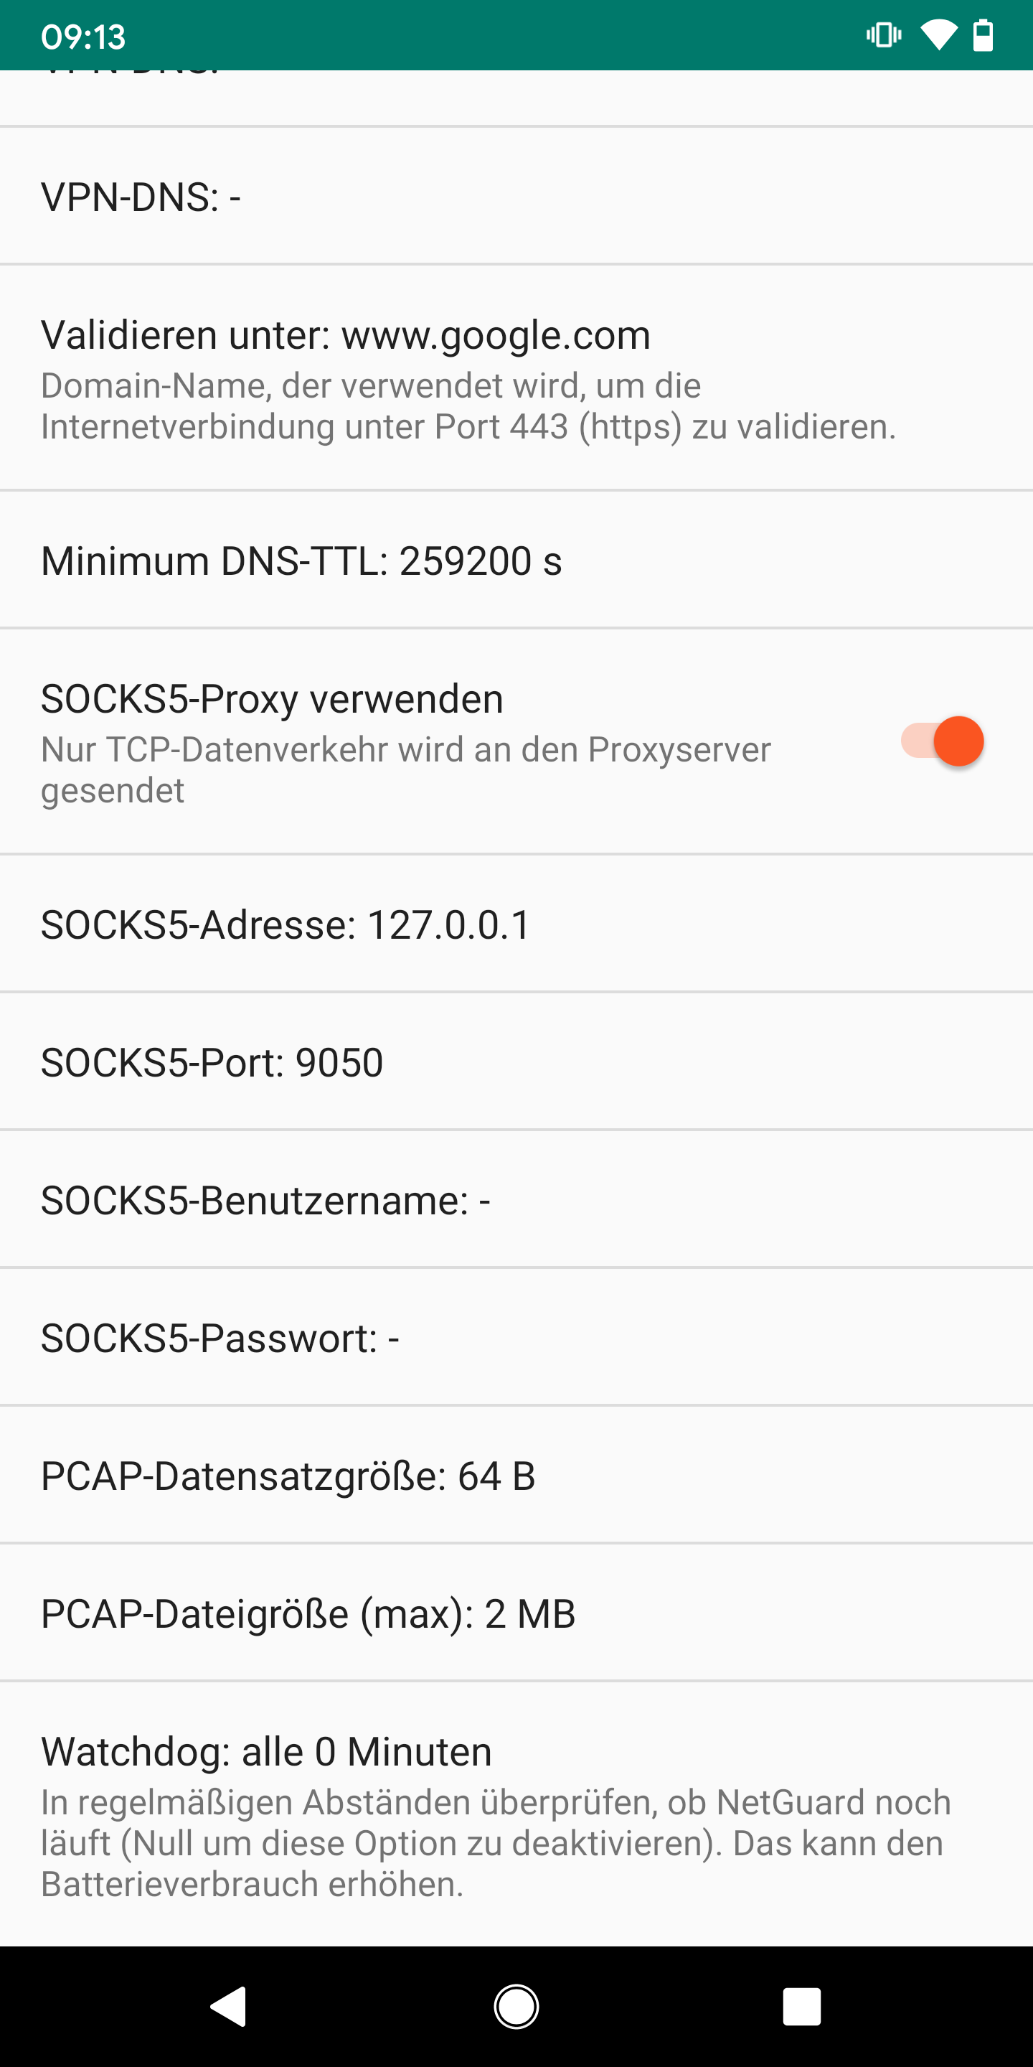Viewport: 1033px width, 2067px height.
Task: Adjust PCAP-Datensatzgröße 64 B
Action: (516, 1476)
